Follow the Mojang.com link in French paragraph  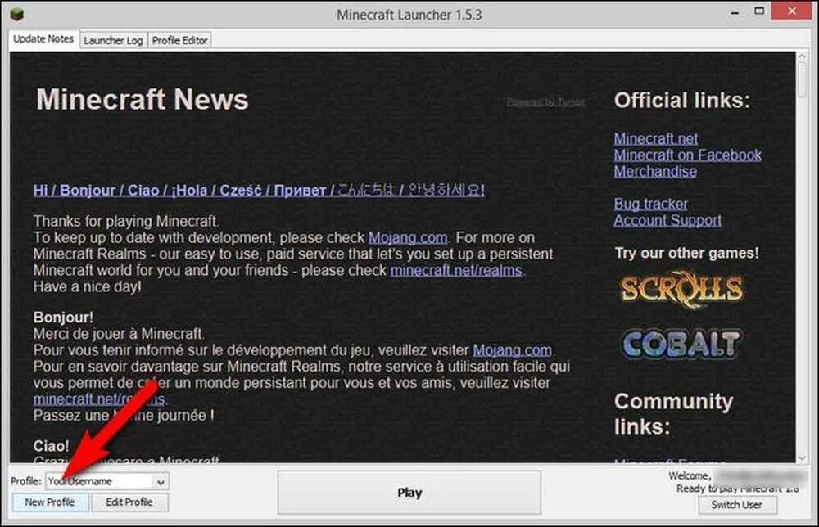(513, 350)
